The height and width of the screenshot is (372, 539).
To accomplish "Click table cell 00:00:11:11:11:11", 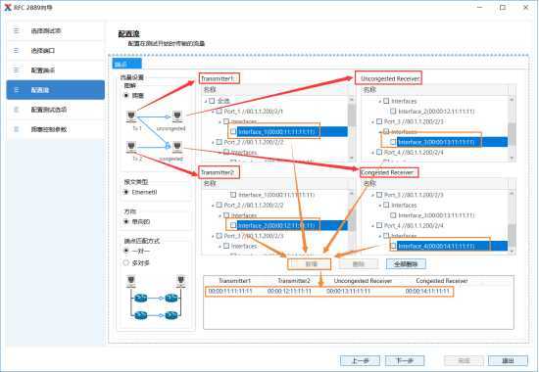I will coord(230,292).
